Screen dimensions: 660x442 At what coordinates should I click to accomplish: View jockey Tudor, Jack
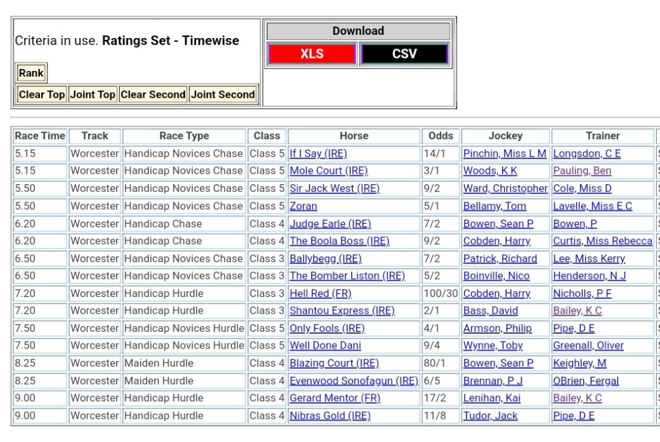(490, 416)
